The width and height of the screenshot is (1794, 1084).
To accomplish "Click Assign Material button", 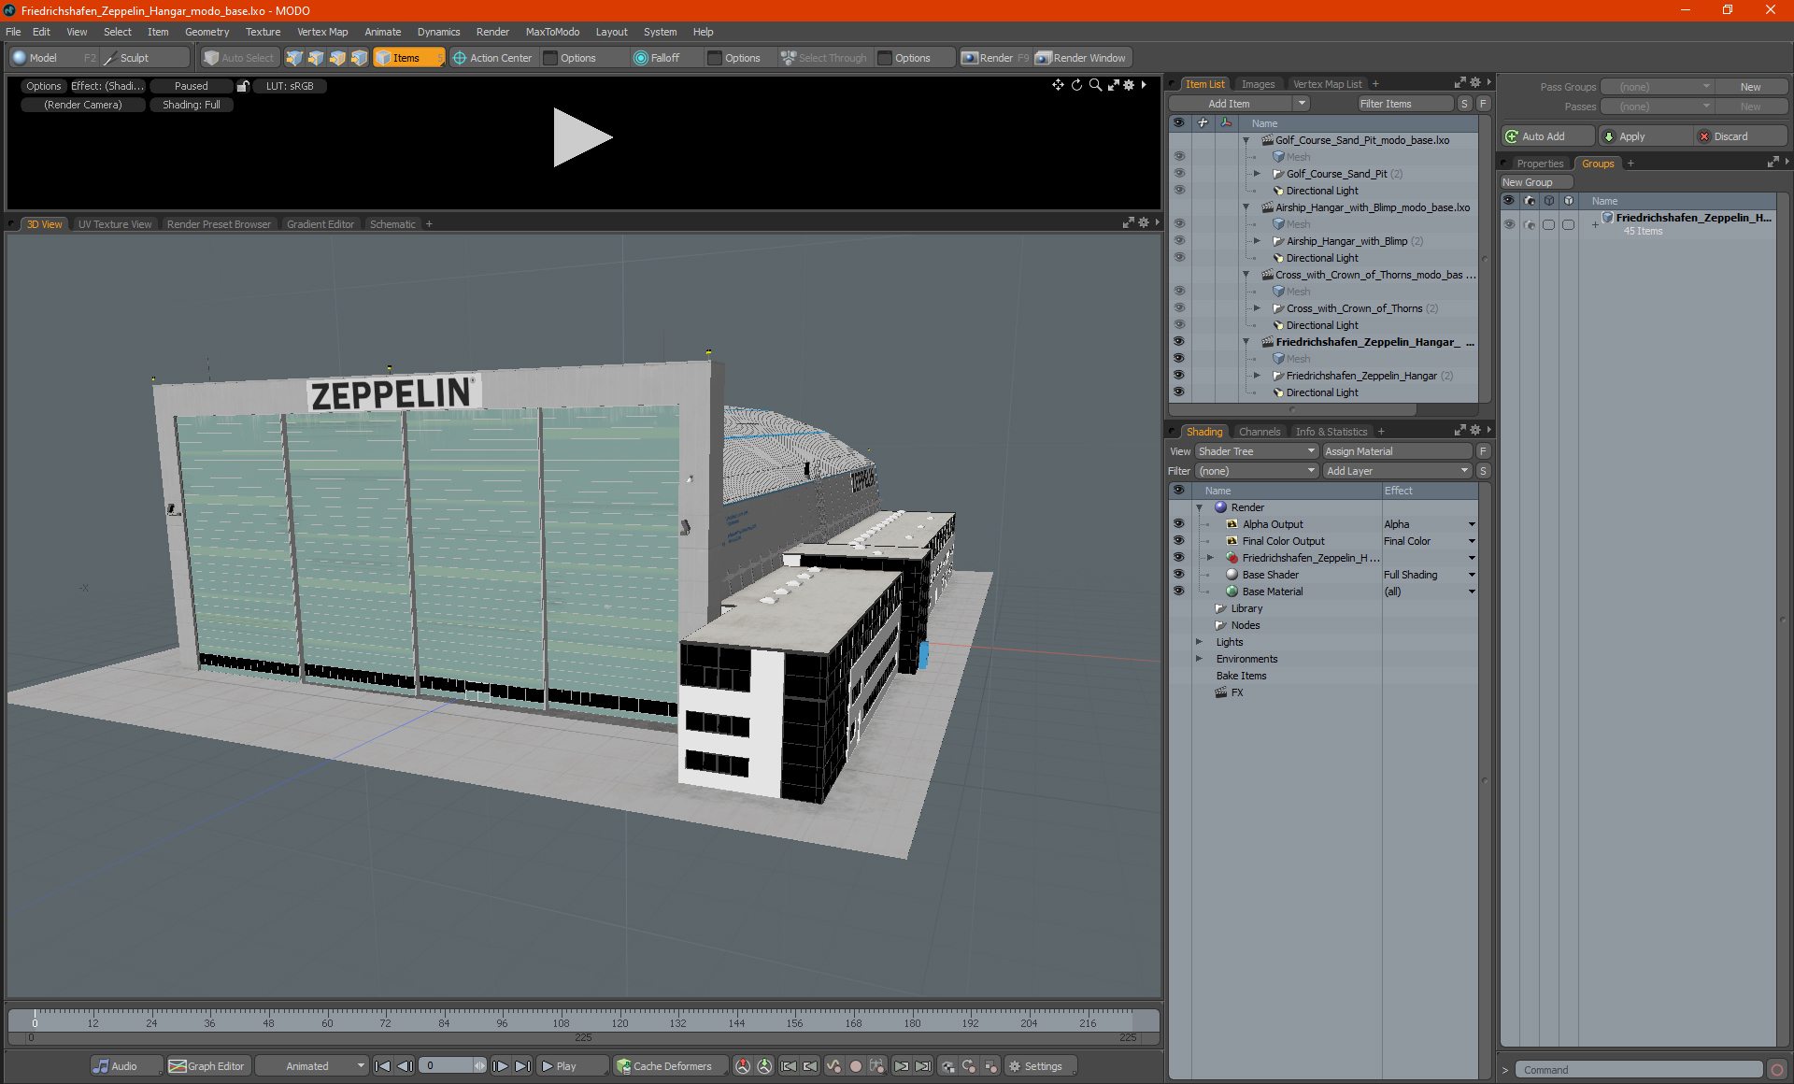I will click(1397, 451).
